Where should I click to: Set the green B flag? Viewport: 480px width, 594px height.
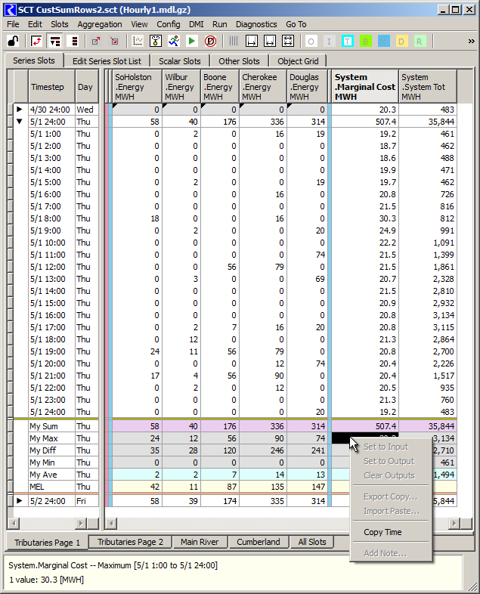click(x=365, y=41)
